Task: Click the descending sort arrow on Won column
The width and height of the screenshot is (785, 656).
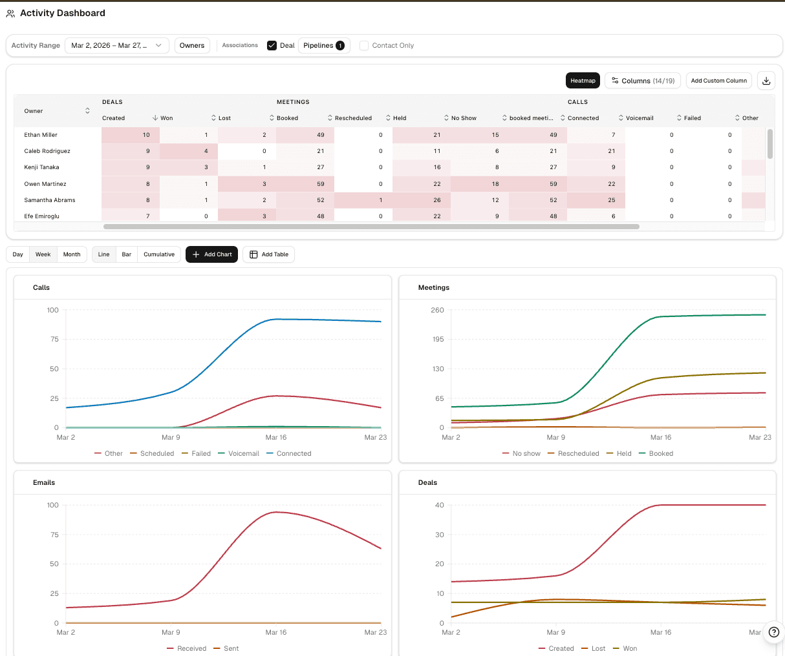Action: pyautogui.click(x=155, y=118)
